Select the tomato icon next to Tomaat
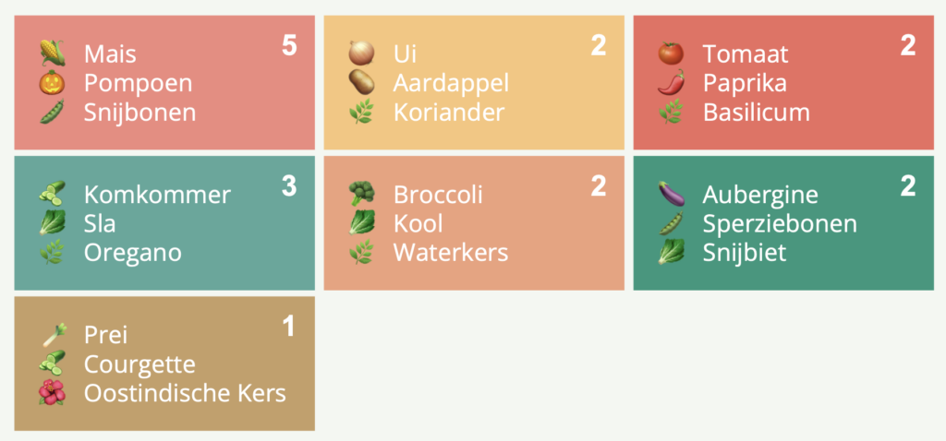 pos(671,53)
